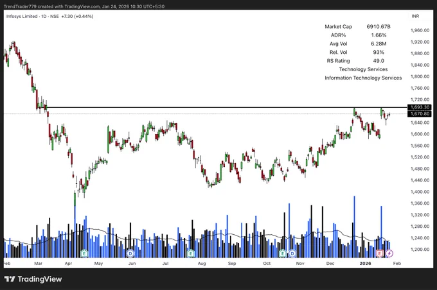Viewport: 437px width, 290px height.
Task: Click the October earnings E marker
Action: coord(283,253)
